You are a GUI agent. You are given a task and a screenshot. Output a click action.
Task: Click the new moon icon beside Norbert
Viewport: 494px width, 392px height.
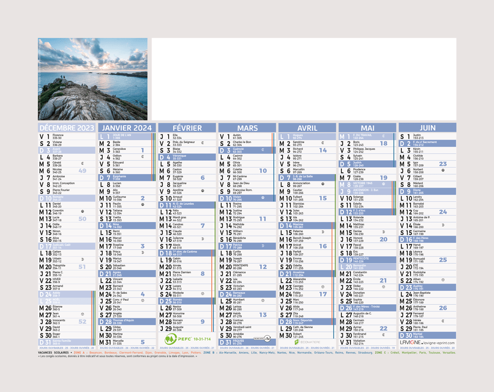[x=443, y=170]
